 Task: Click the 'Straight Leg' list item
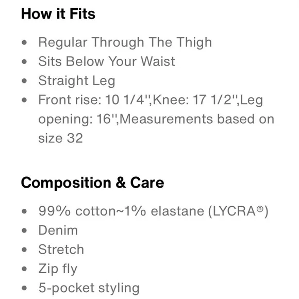coord(77,81)
